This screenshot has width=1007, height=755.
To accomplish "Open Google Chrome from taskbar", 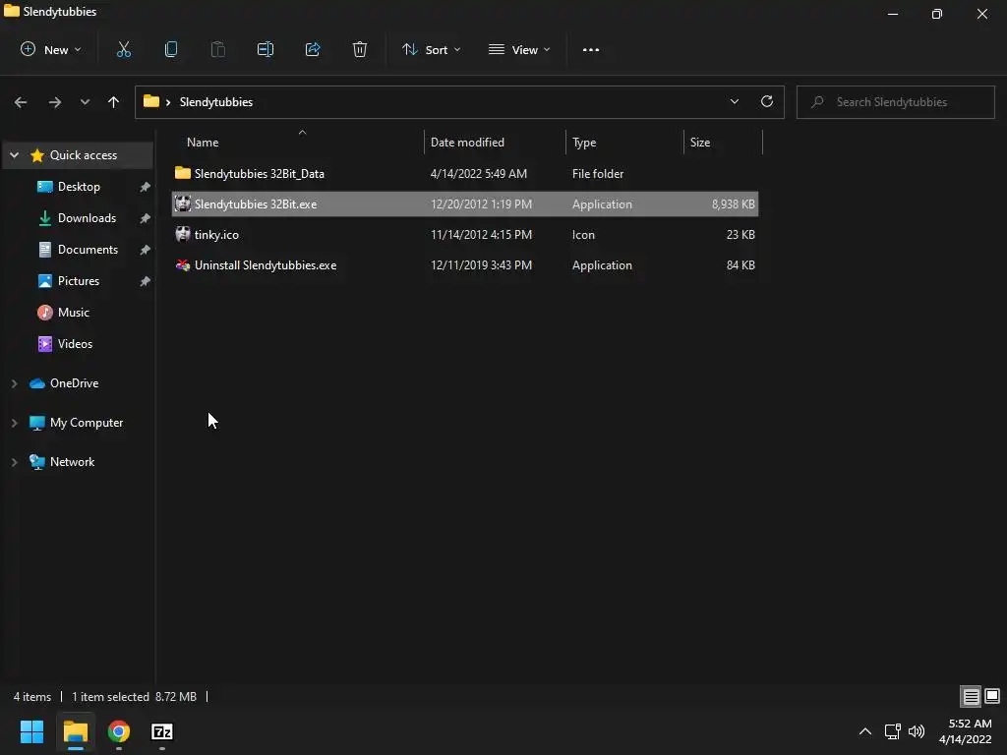I will click(x=119, y=731).
